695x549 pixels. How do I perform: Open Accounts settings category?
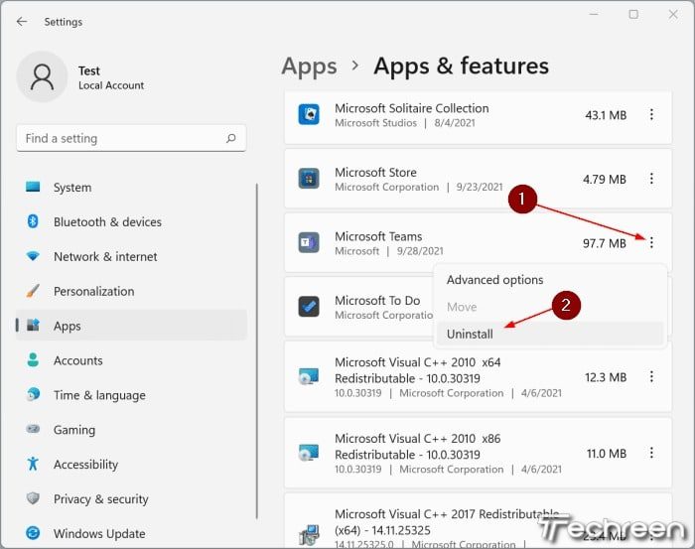point(131,360)
